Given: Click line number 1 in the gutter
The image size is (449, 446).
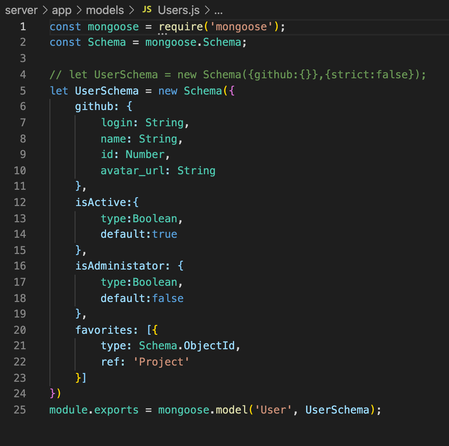Looking at the screenshot, I should pyautogui.click(x=23, y=27).
